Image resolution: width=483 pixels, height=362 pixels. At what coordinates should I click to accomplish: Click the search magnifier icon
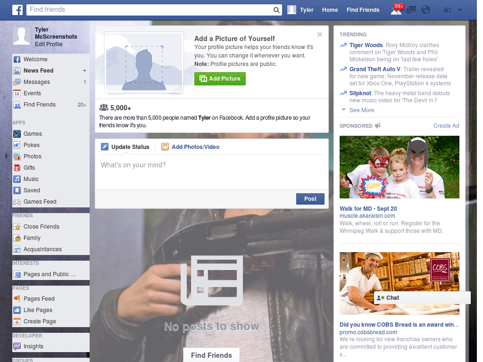pos(276,10)
